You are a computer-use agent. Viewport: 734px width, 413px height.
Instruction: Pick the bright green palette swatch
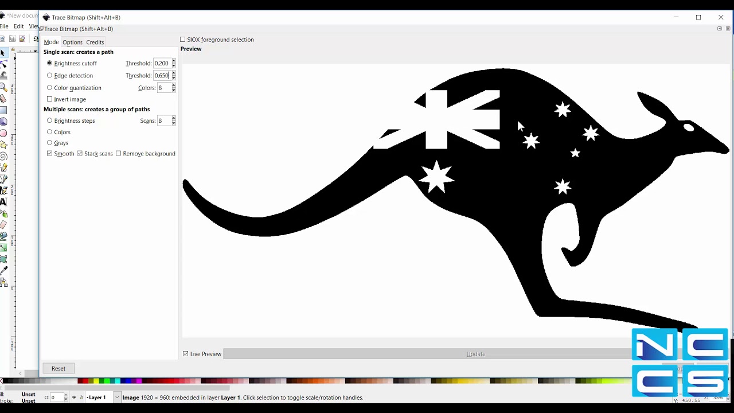[107, 381]
